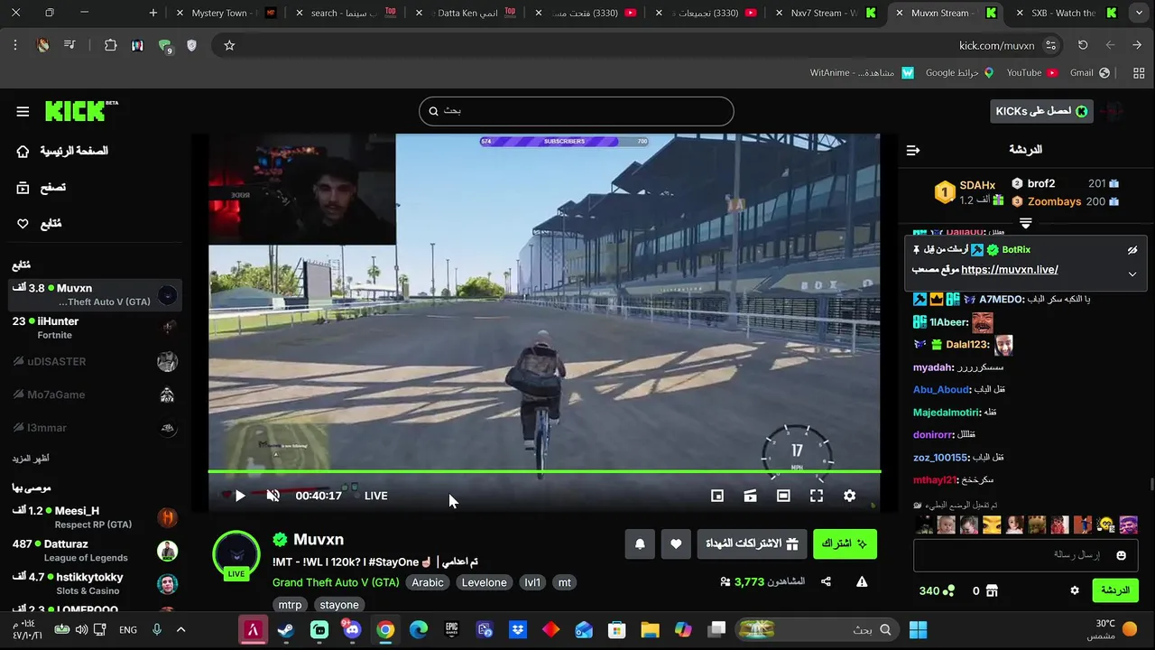1155x650 pixels.
Task: Open Following in the sidebar
Action: pyautogui.click(x=40, y=223)
